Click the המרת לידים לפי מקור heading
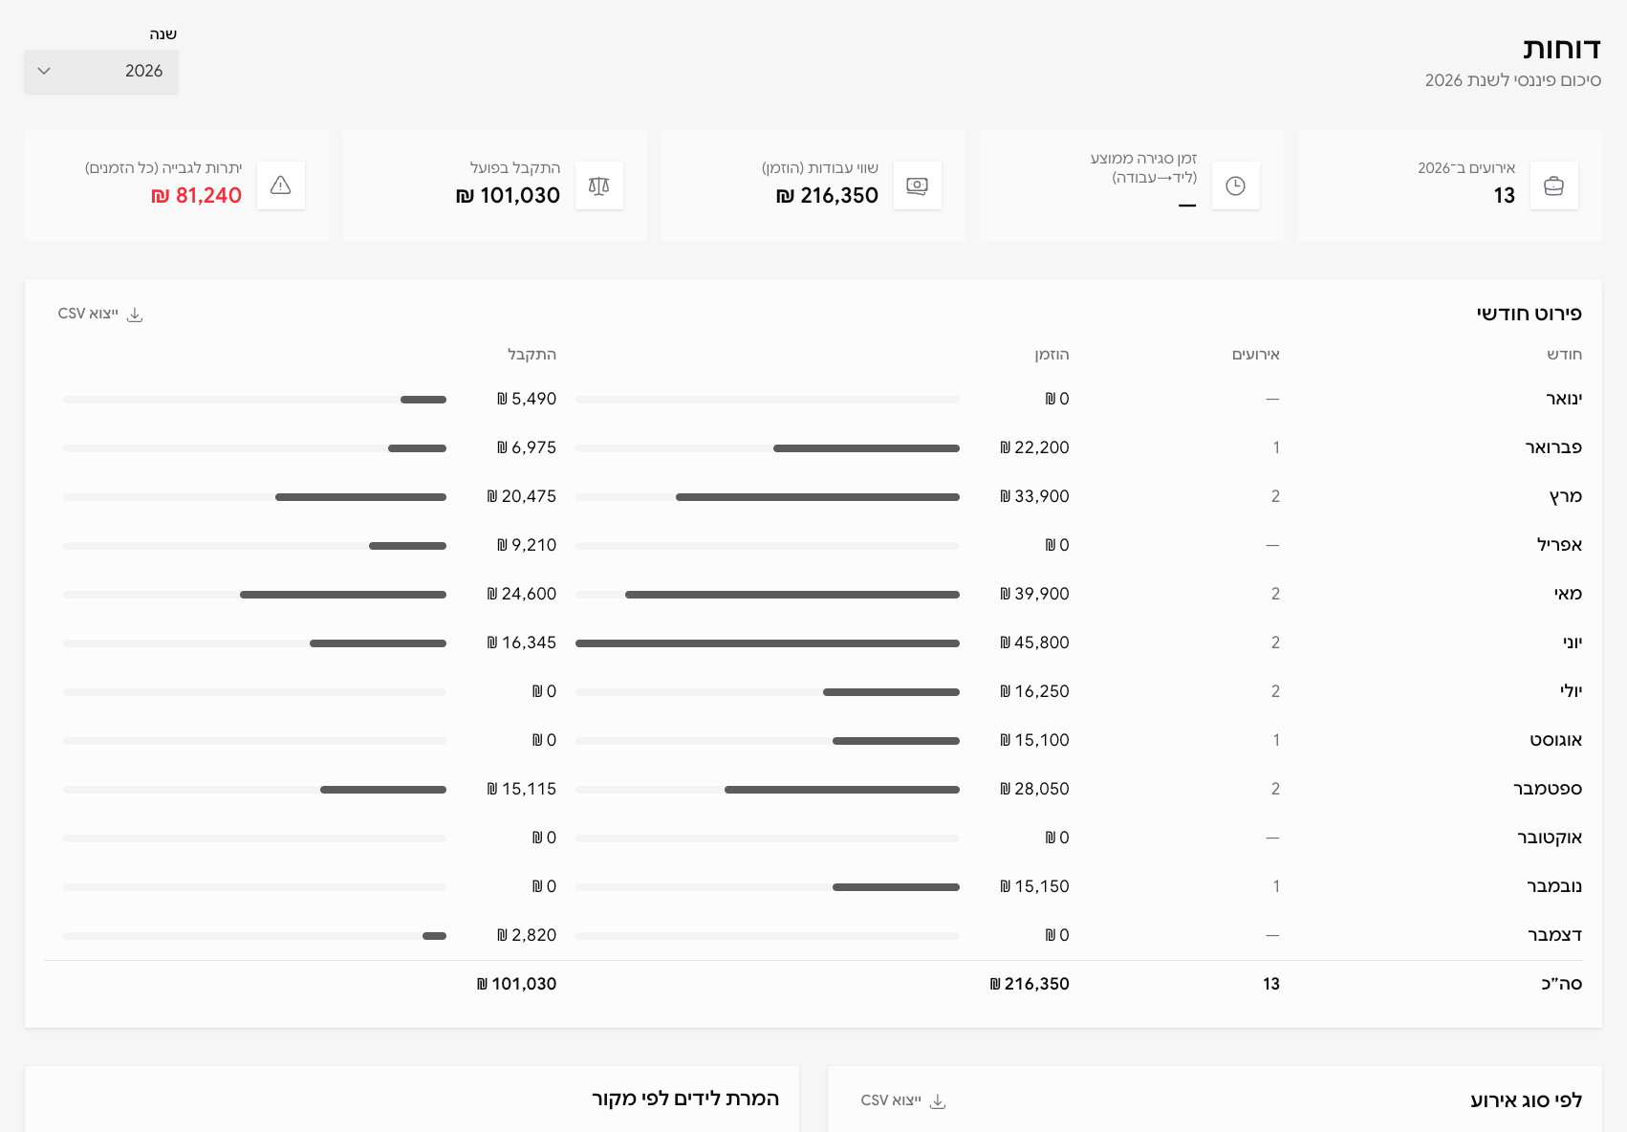Viewport: 1627px width, 1132px height. click(685, 1099)
